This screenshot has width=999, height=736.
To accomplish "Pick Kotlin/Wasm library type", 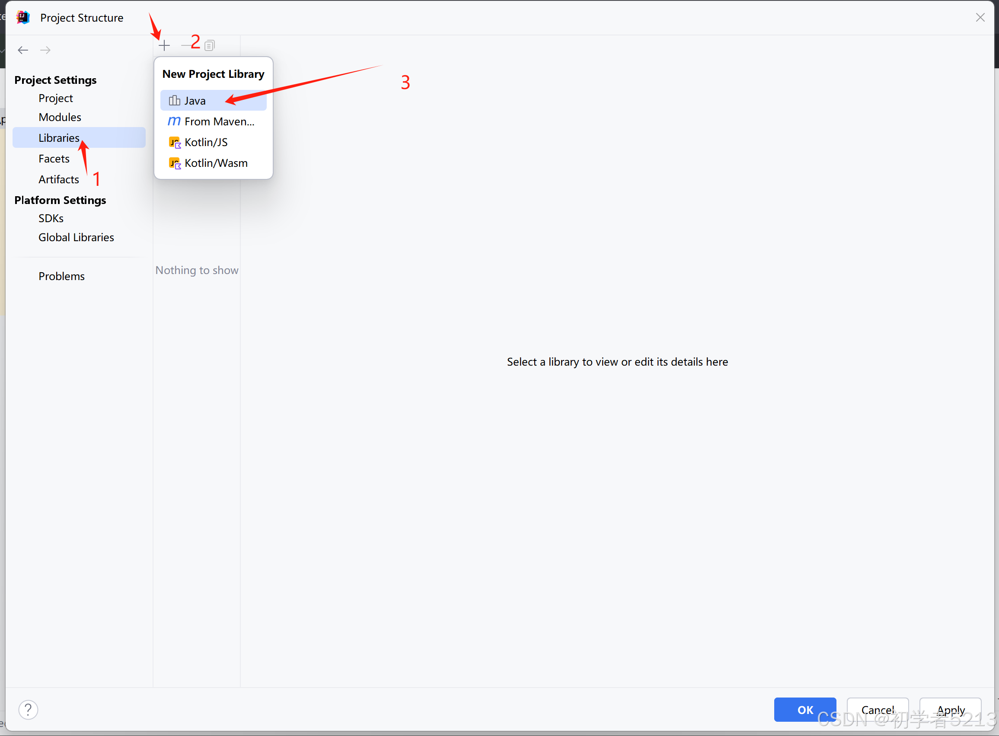I will [x=216, y=163].
